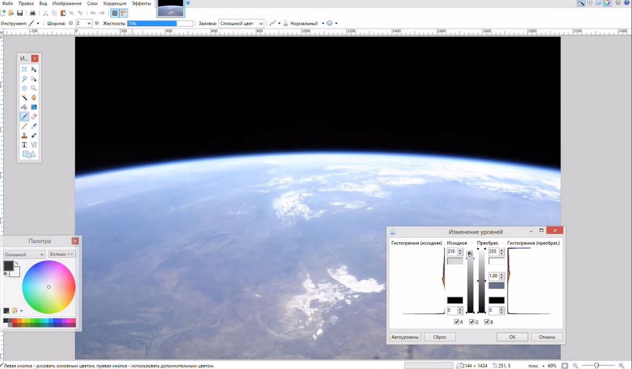This screenshot has height=369, width=632.
Task: Open the Слои menu
Action: pos(92,3)
